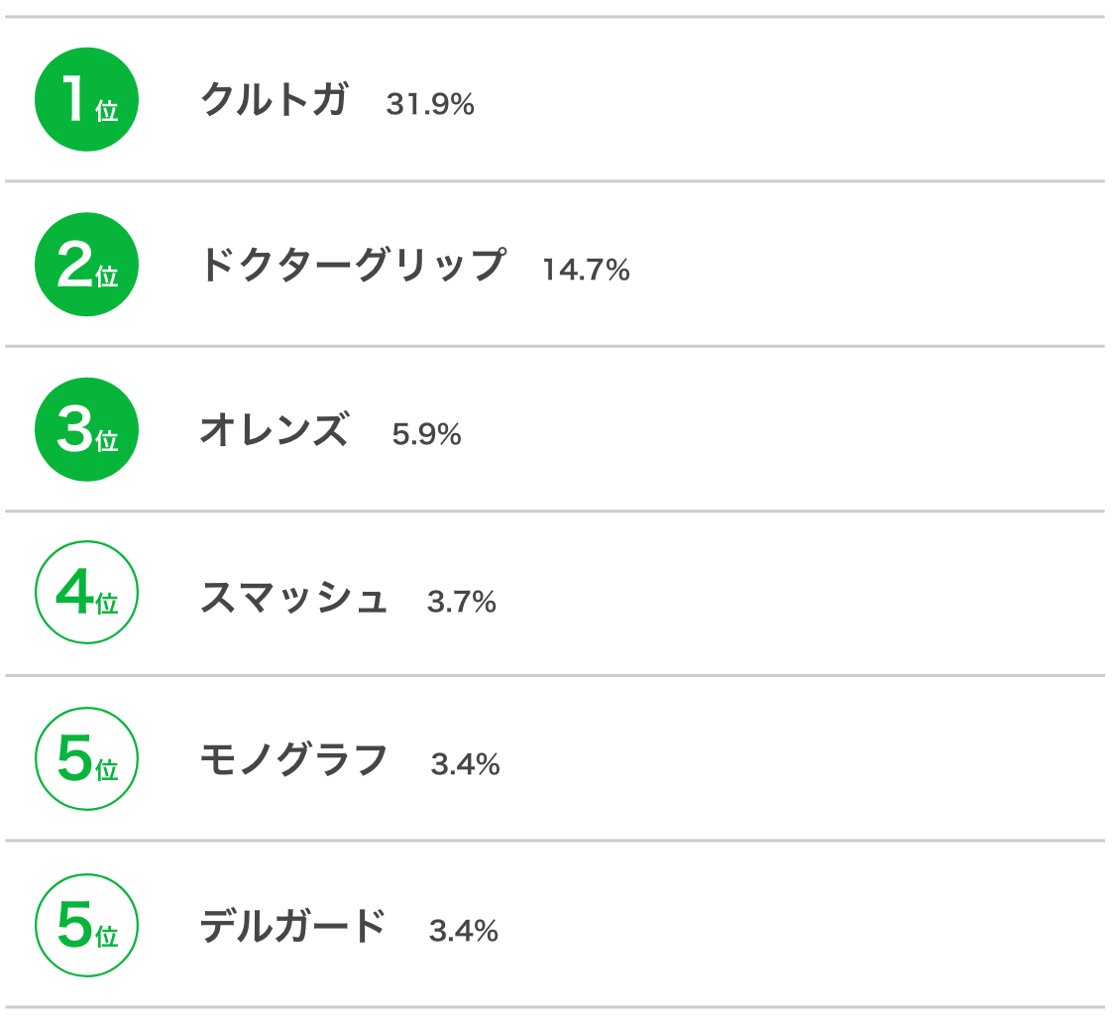The image size is (1112, 1019).
Task: Open the スマッシュ entry
Action: (x=293, y=597)
